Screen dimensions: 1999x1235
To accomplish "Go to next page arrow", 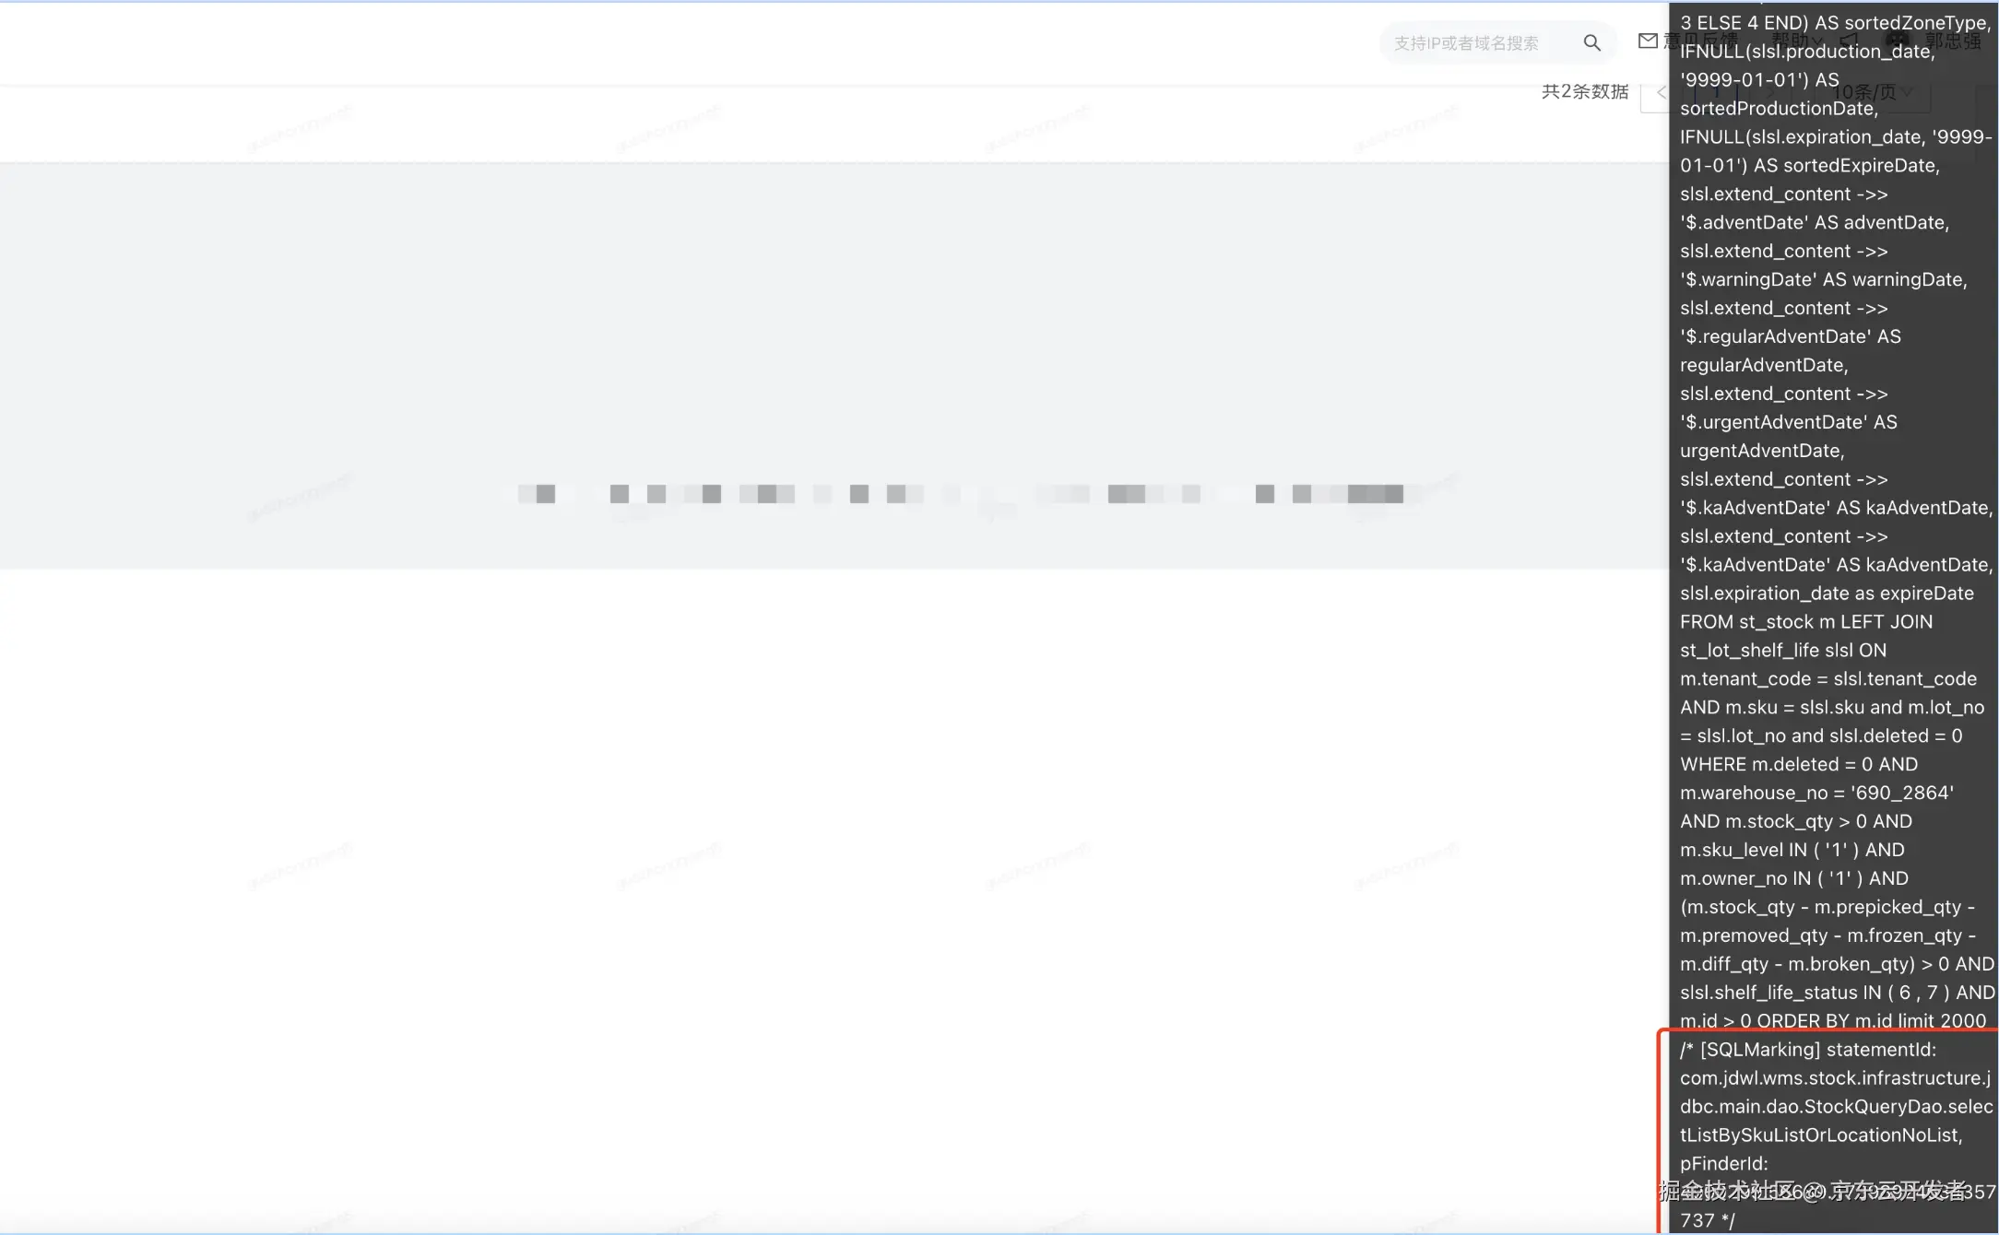I will tap(1771, 92).
